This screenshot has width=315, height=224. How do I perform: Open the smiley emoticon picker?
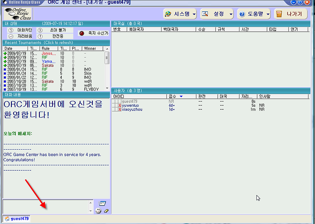click(x=98, y=211)
